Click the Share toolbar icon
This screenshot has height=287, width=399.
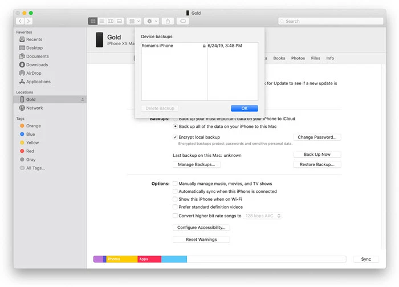168,21
